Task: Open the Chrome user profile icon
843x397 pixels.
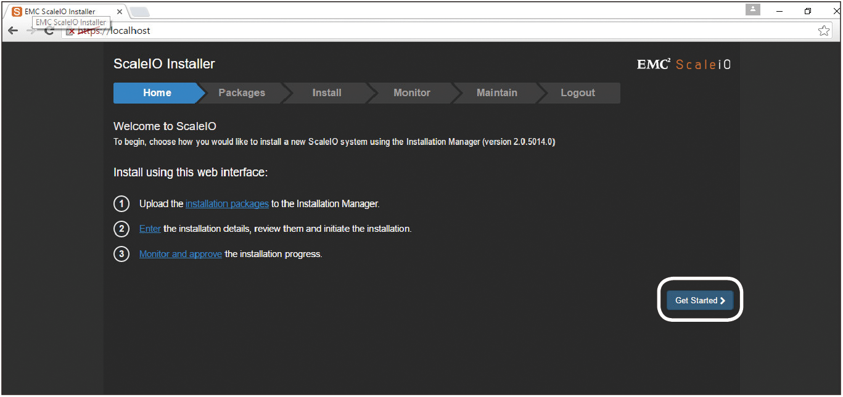Action: (752, 10)
